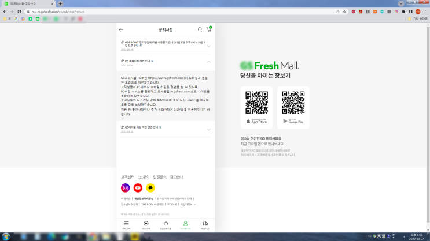Click the browser Forward button
430x241 pixels.
12,12
